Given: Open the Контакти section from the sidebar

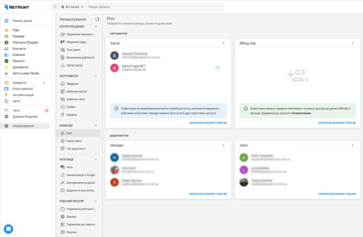Looking at the screenshot, I should pyautogui.click(x=18, y=48).
